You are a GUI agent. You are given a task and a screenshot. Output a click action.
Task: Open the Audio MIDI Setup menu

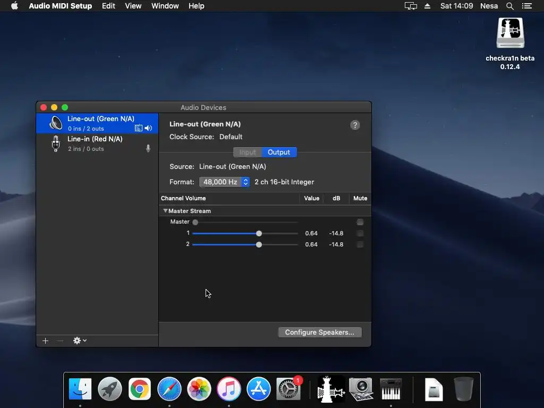[61, 6]
